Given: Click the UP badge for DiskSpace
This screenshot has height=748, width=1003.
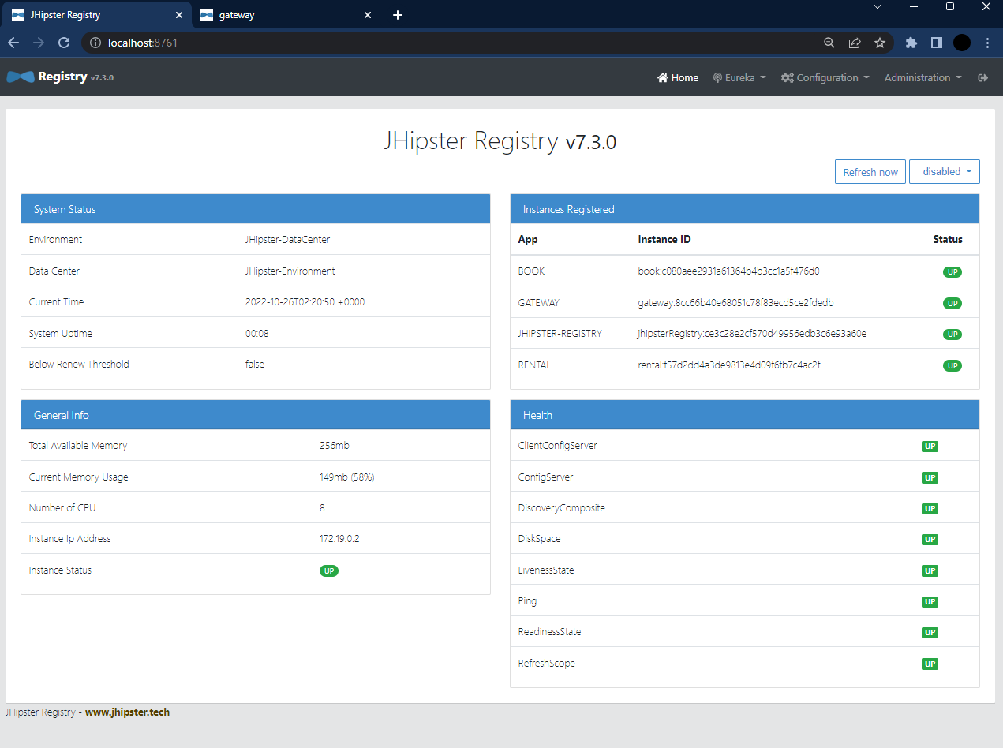Looking at the screenshot, I should point(930,540).
